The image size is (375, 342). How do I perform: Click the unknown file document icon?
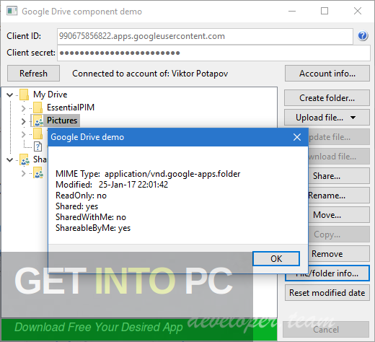click(37, 146)
